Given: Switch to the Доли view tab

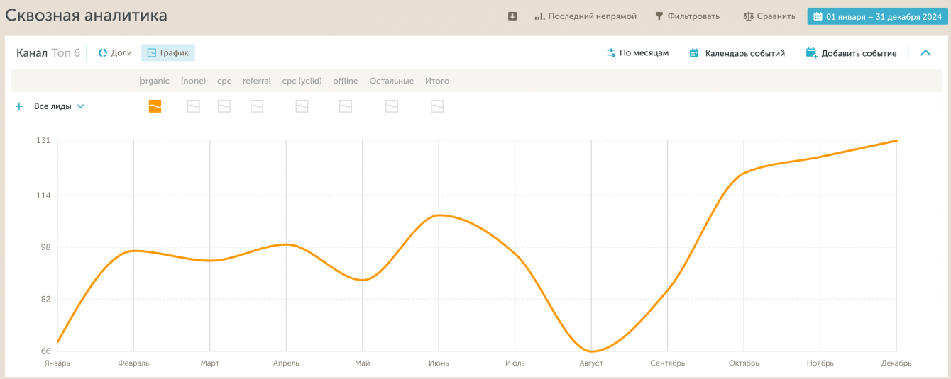Looking at the screenshot, I should (x=115, y=53).
